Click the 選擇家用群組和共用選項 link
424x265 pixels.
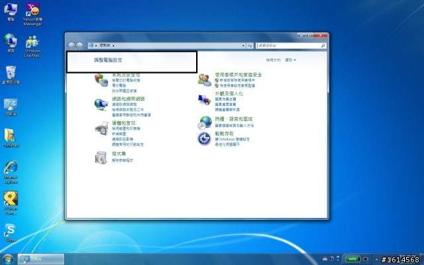(x=131, y=115)
